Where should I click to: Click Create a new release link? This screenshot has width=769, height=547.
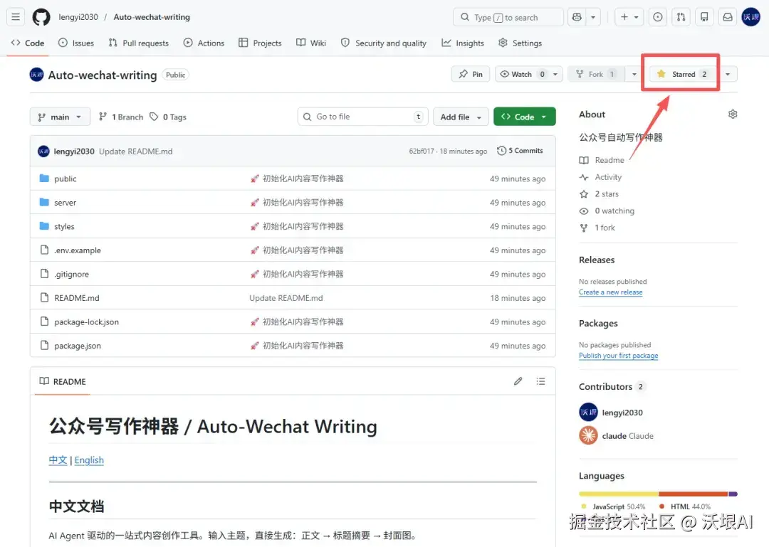pos(610,292)
